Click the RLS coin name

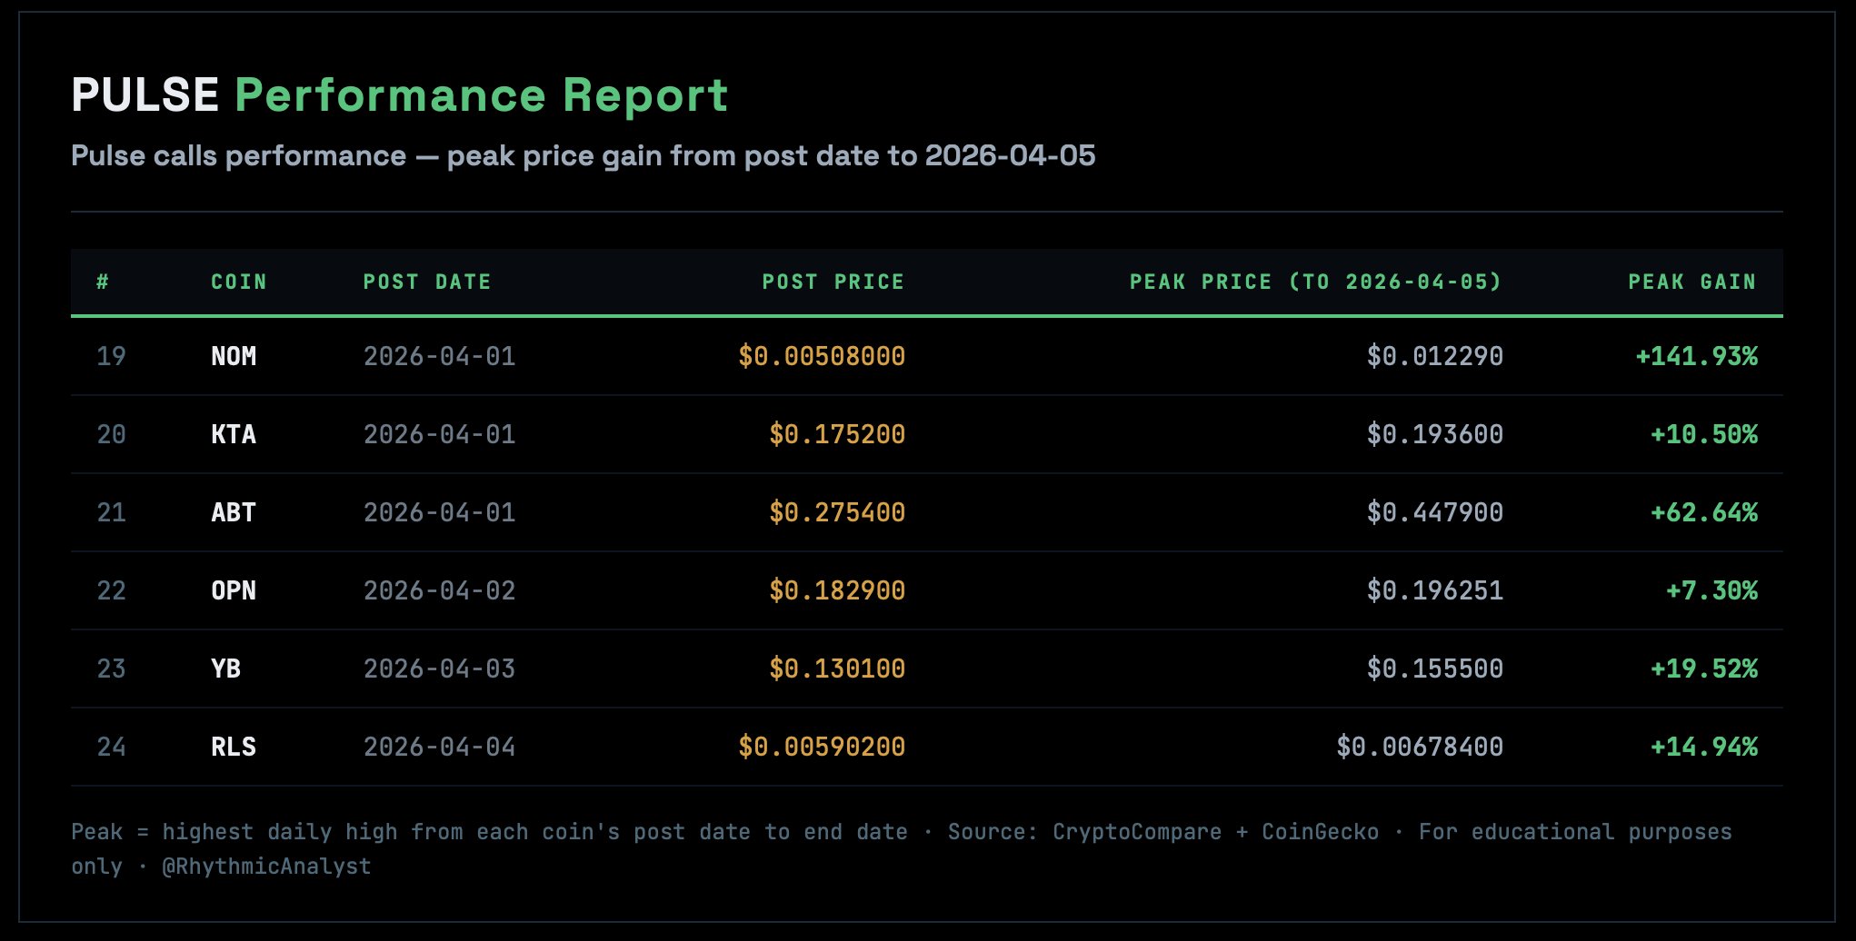coord(234,747)
